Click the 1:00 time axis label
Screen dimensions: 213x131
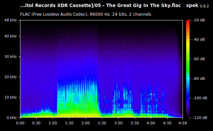pos(53,123)
